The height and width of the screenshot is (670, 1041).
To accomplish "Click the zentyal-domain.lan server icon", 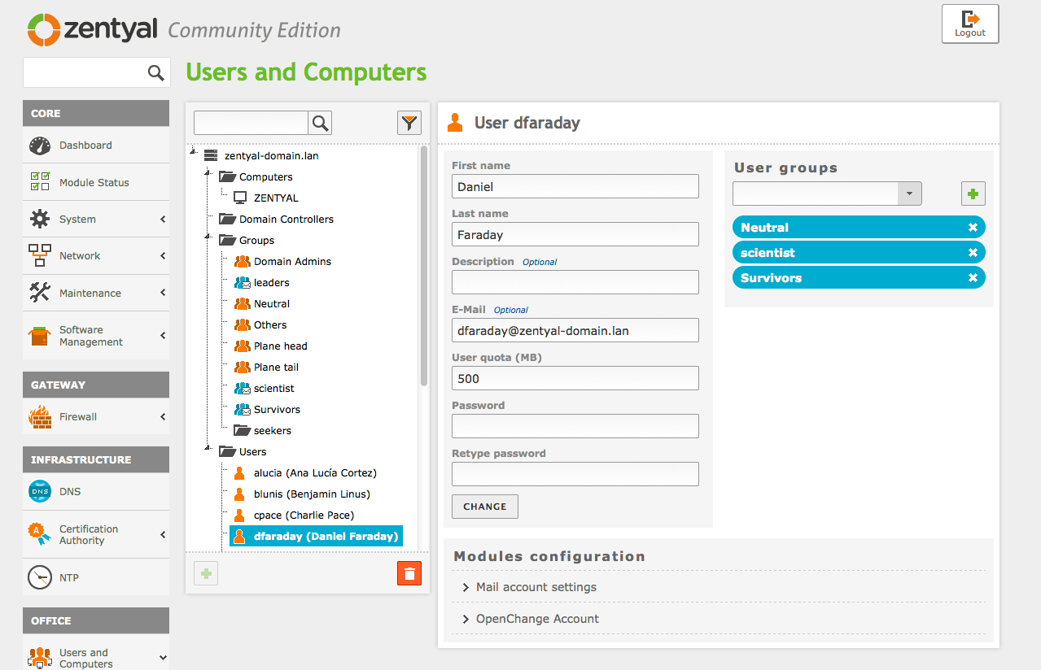I will [211, 155].
